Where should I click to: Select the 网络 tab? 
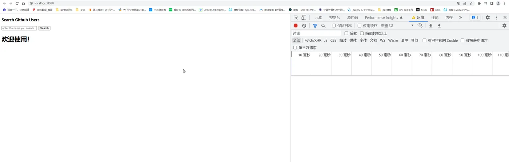point(418,17)
